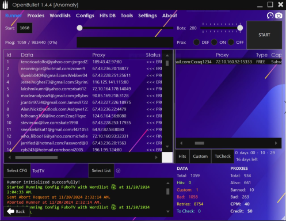Viewport: 286px width, 221px height.
Task: Select row 5 lakshmikumr@yahoo.com
Action: click(83, 89)
